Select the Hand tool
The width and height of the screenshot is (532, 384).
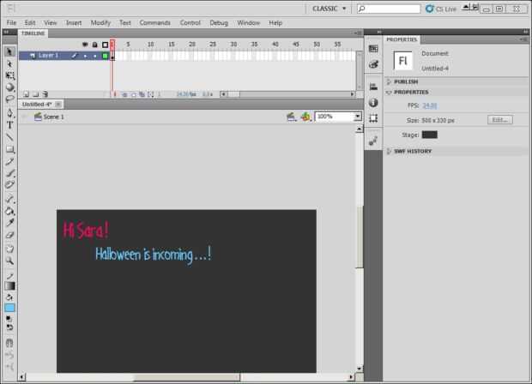pyautogui.click(x=9, y=249)
